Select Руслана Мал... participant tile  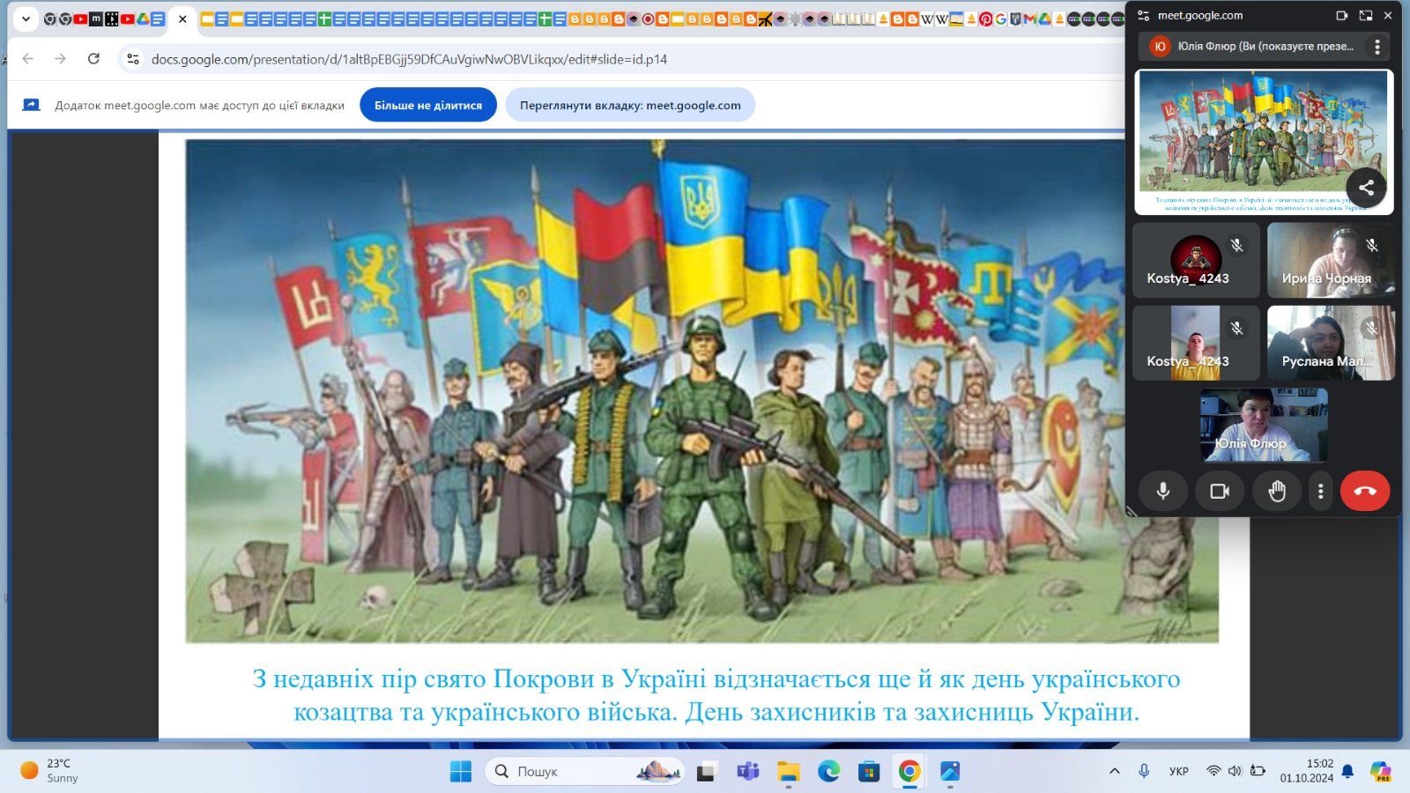coord(1331,343)
